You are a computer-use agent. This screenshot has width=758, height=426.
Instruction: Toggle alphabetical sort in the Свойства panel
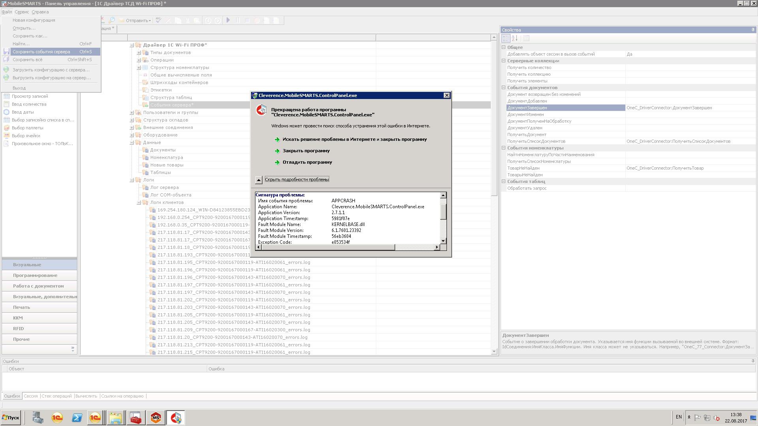(x=514, y=38)
